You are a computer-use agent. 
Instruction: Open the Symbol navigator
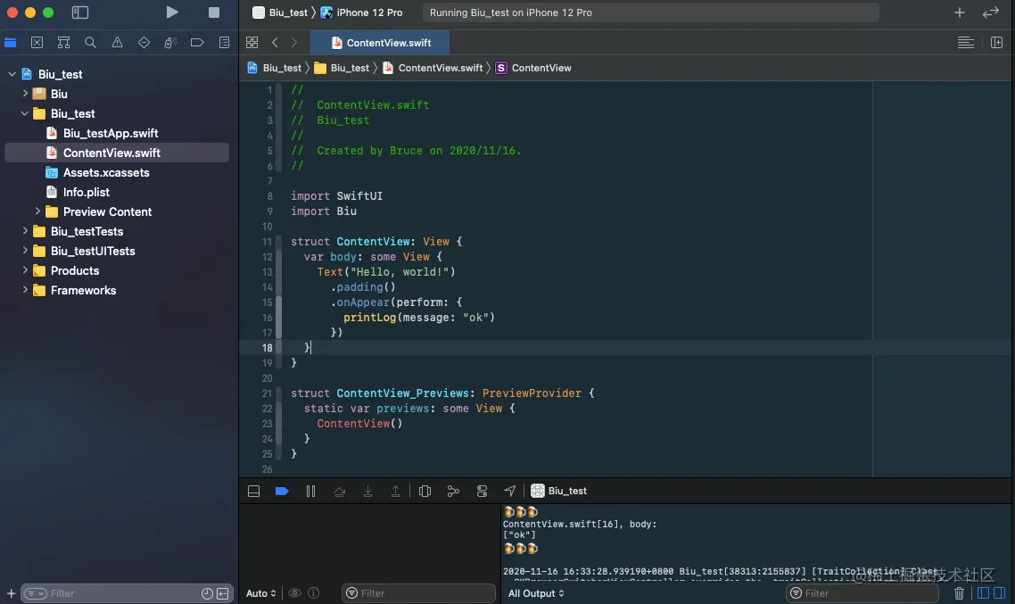coord(63,43)
